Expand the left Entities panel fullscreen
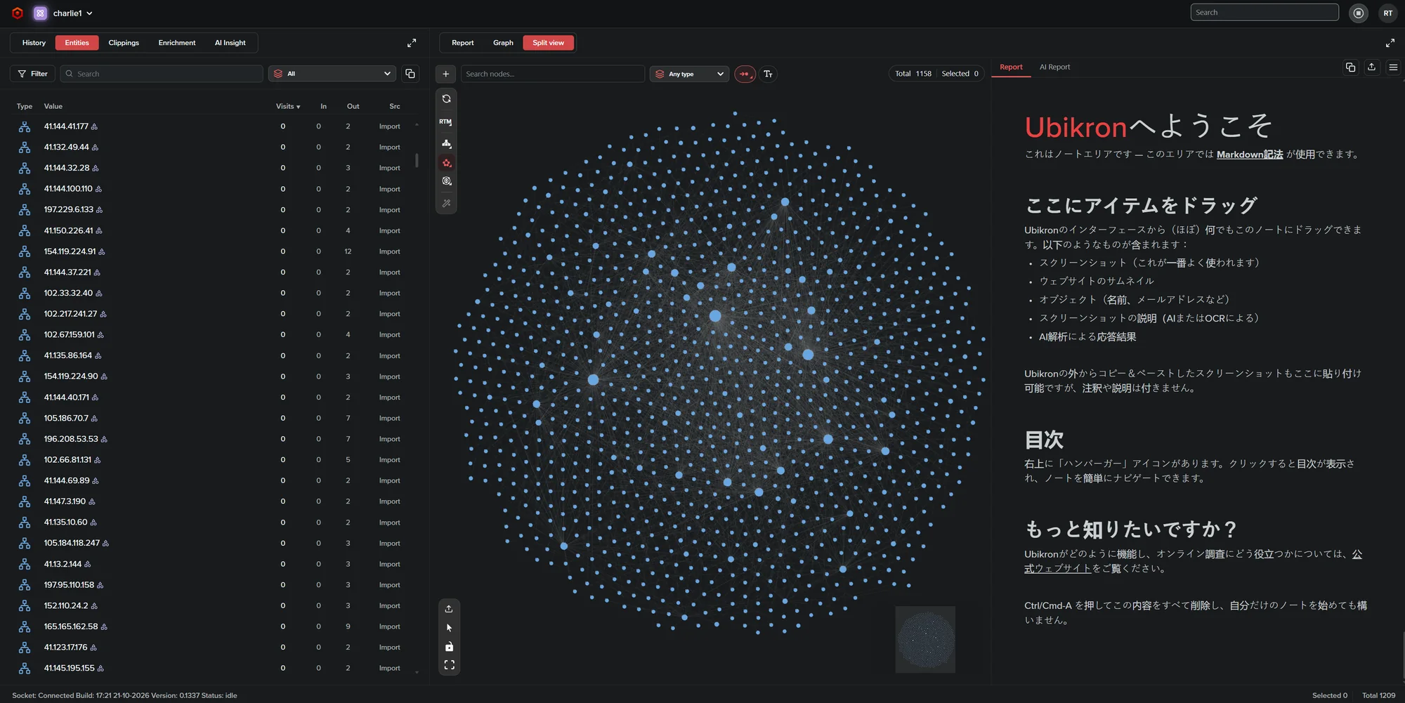The image size is (1405, 703). point(412,43)
